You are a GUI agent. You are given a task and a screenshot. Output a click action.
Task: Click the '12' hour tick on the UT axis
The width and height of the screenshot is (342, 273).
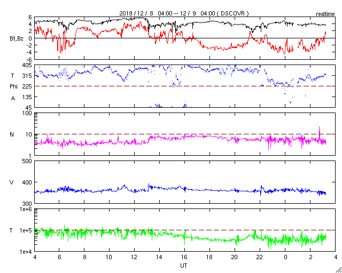tap(134, 258)
